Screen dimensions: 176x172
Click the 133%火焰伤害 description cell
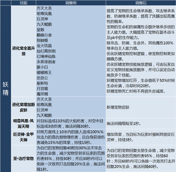(x=71, y=123)
